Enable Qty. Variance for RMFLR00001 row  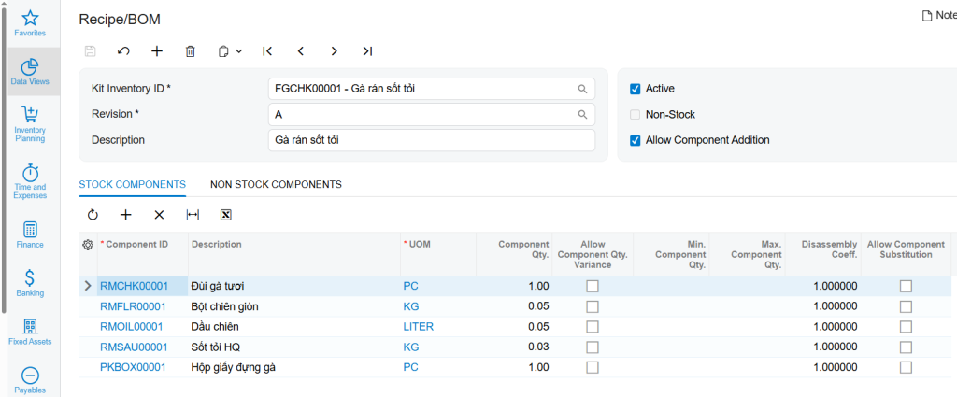pos(592,306)
